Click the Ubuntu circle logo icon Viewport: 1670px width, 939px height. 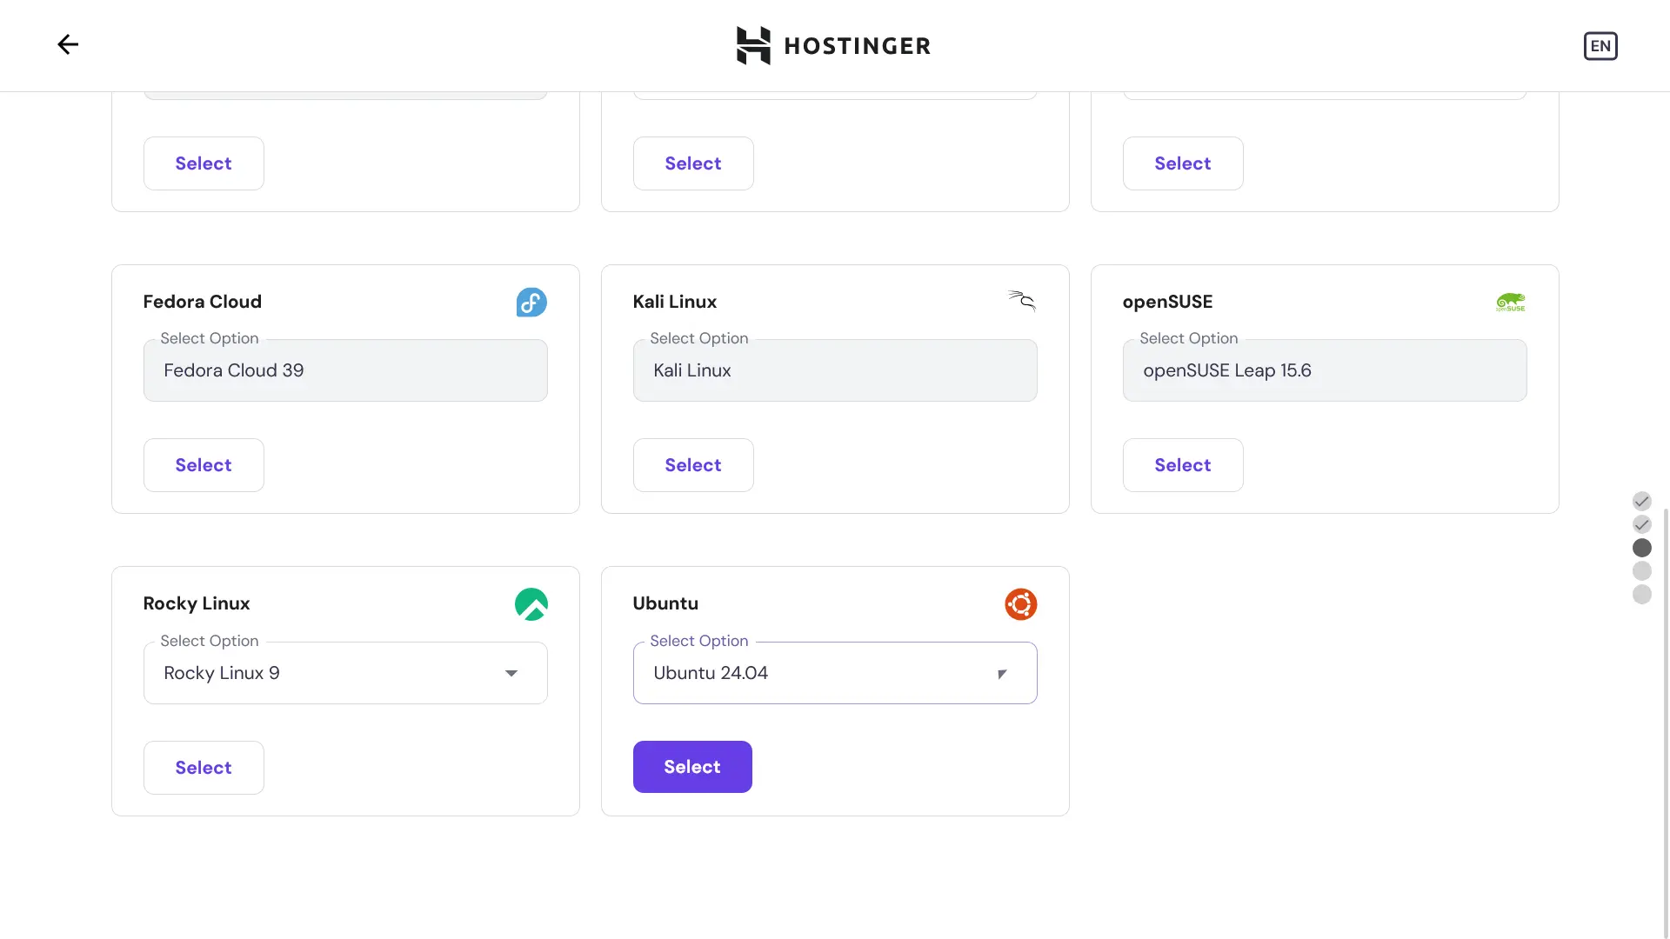[x=1019, y=603]
